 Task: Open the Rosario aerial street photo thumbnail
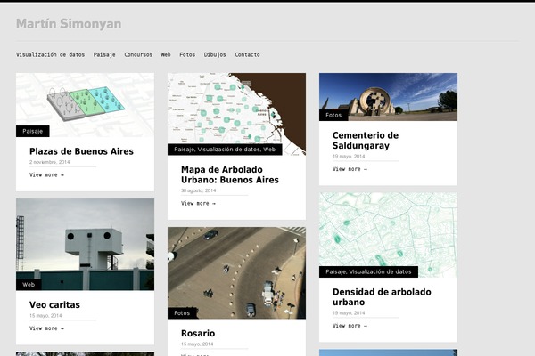pyautogui.click(x=237, y=273)
